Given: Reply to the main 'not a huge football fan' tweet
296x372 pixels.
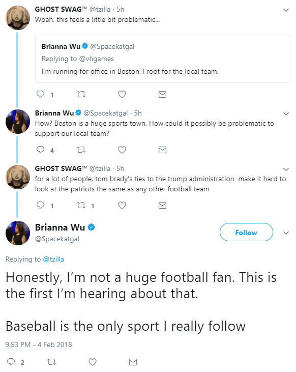Looking at the screenshot, I should pos(11,362).
